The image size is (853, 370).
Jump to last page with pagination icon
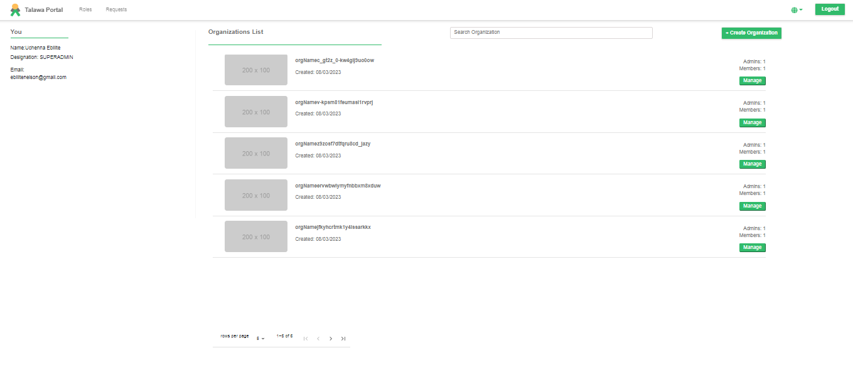coord(343,338)
